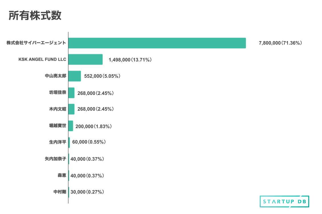
Task: Click the 木内文昭 shareholder bar
Action: 71,109
